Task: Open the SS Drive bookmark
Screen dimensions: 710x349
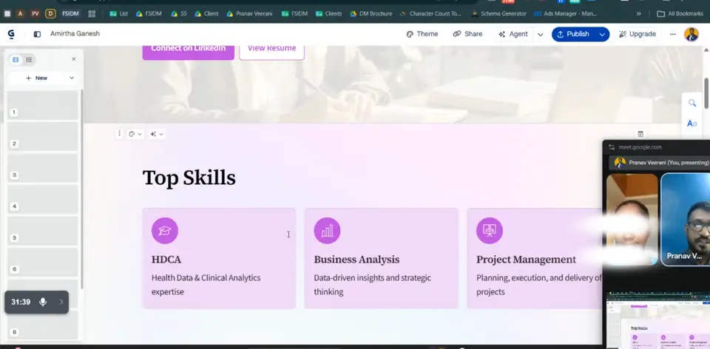Action: click(179, 13)
